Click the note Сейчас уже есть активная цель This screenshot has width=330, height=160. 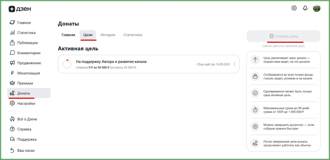click(x=284, y=46)
